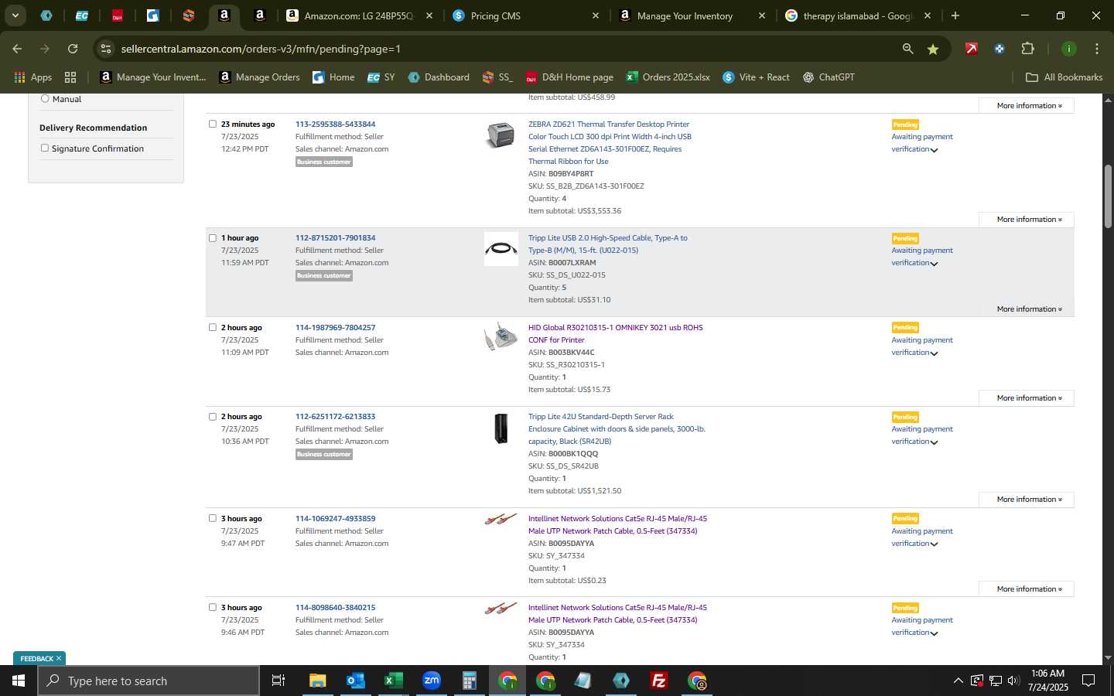Check the box for order 114-1069247-4933859
This screenshot has width=1114, height=696.
[x=213, y=518]
